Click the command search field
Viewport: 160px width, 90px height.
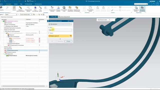point(141,4)
